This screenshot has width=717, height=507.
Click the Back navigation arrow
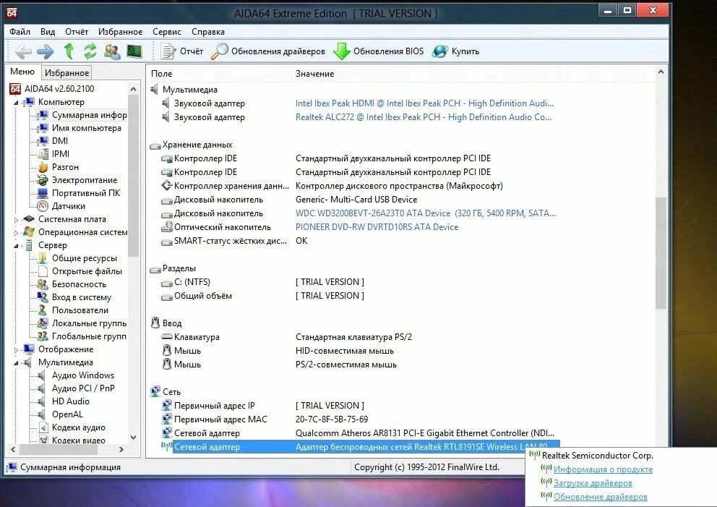coord(23,51)
